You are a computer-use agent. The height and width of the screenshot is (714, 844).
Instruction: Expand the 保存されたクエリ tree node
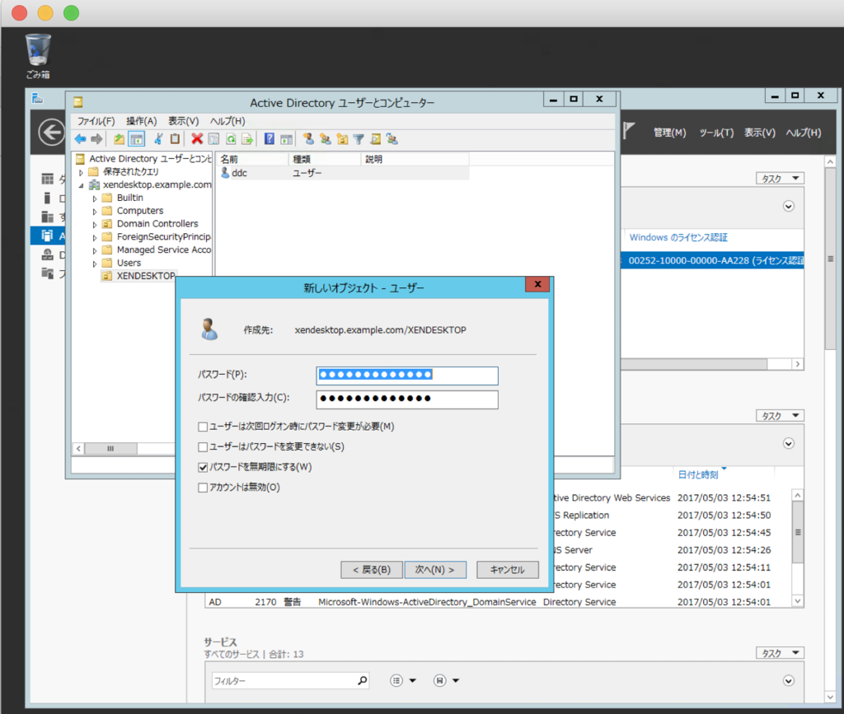pos(82,173)
